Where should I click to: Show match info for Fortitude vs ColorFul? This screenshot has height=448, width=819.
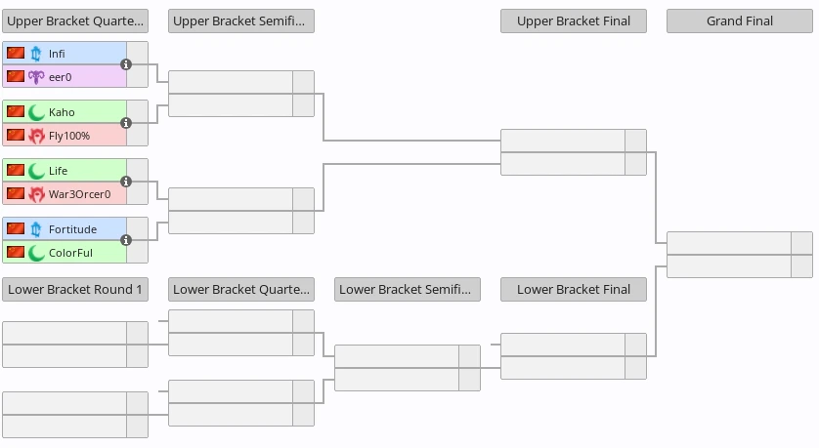(126, 240)
